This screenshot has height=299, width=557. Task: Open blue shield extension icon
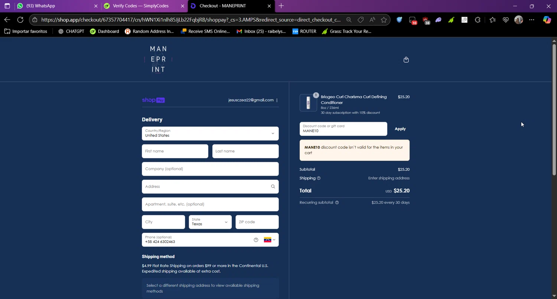tap(399, 20)
